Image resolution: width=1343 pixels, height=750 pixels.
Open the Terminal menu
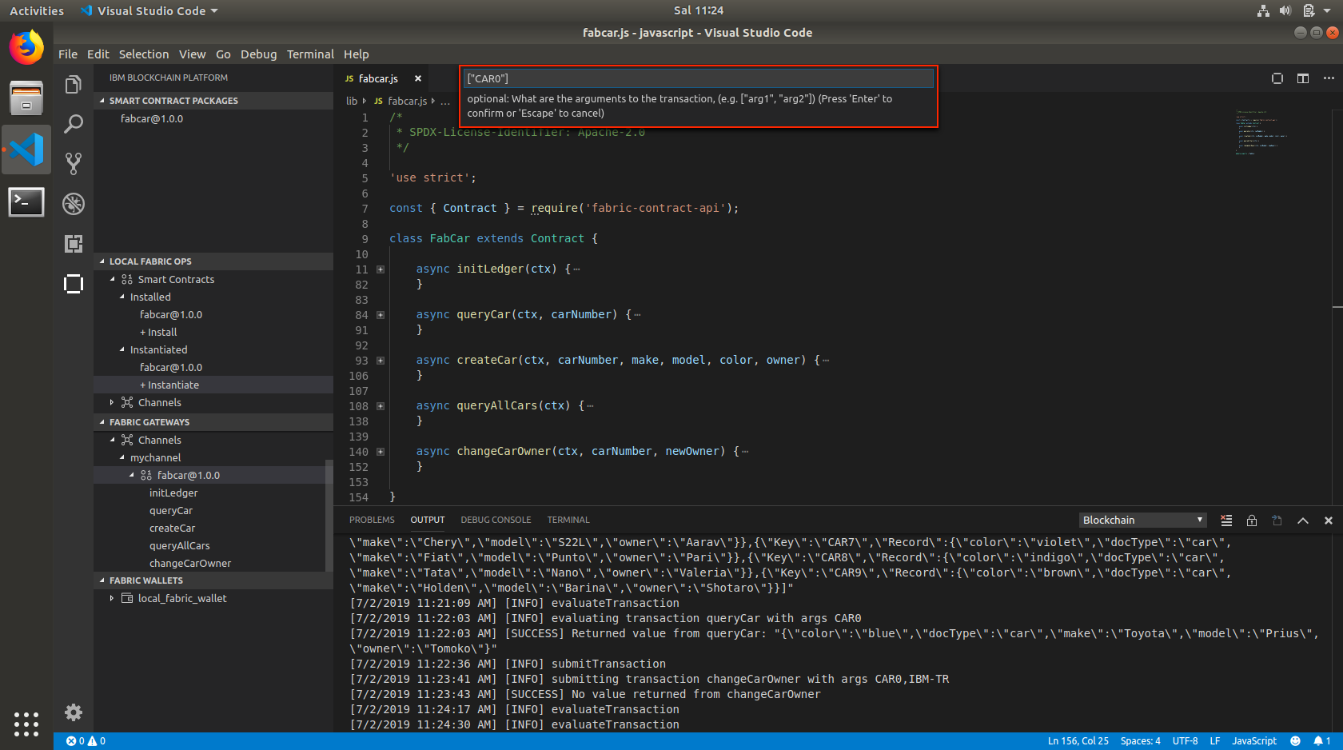[310, 54]
